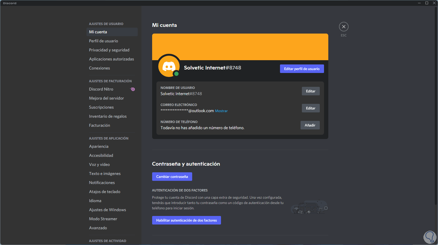Open Discord Nitro billing settings
The image size is (438, 245).
point(112,89)
